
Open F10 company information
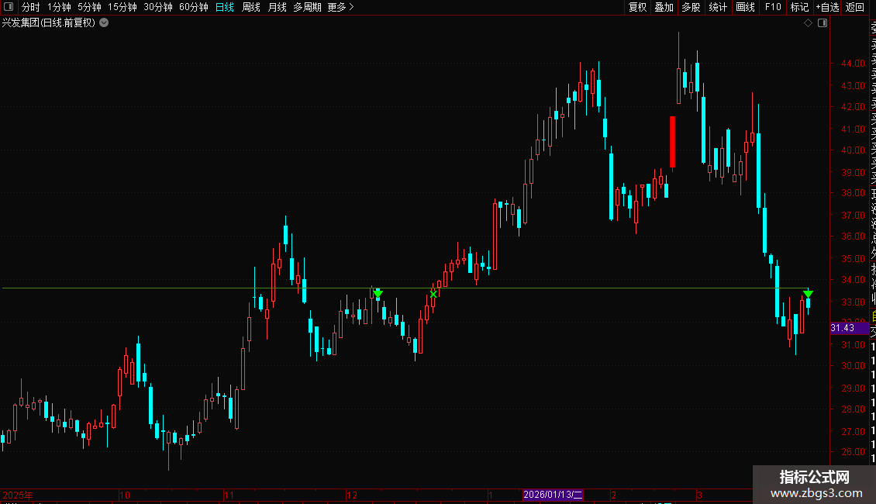[x=773, y=7]
